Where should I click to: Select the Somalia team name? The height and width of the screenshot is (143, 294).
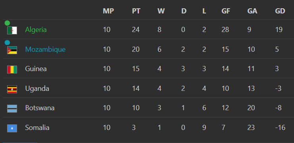coord(37,128)
